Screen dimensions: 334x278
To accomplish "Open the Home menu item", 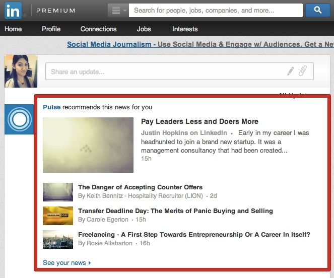I will click(13, 29).
